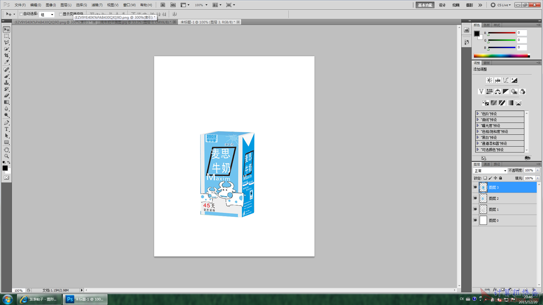Hide layer 图层 3
Image resolution: width=543 pixels, height=305 pixels.
[x=475, y=187]
